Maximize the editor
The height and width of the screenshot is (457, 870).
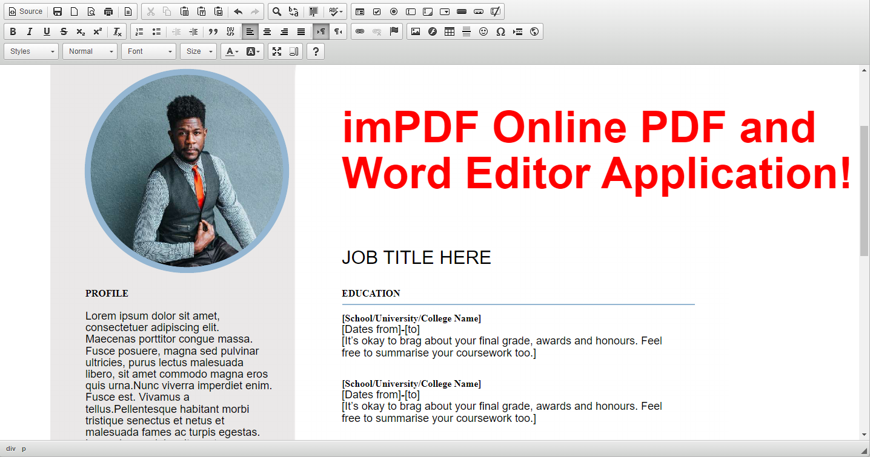coord(277,51)
